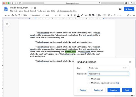Open Safari downloads icon
Viewport: 136px width, 97px height.
[126, 3]
